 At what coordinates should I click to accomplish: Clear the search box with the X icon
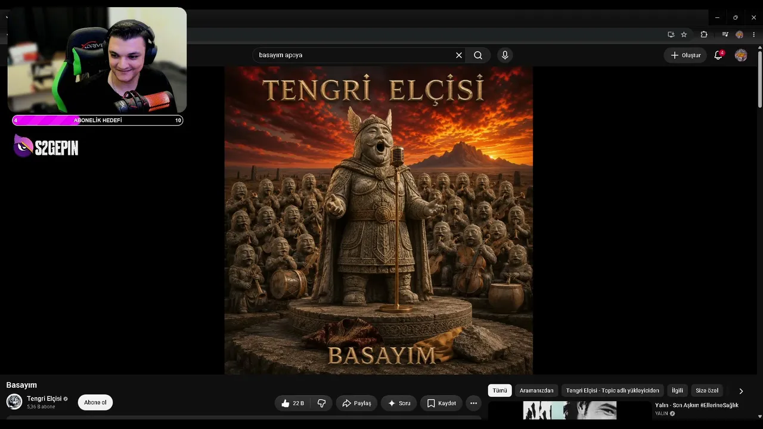coord(459,55)
